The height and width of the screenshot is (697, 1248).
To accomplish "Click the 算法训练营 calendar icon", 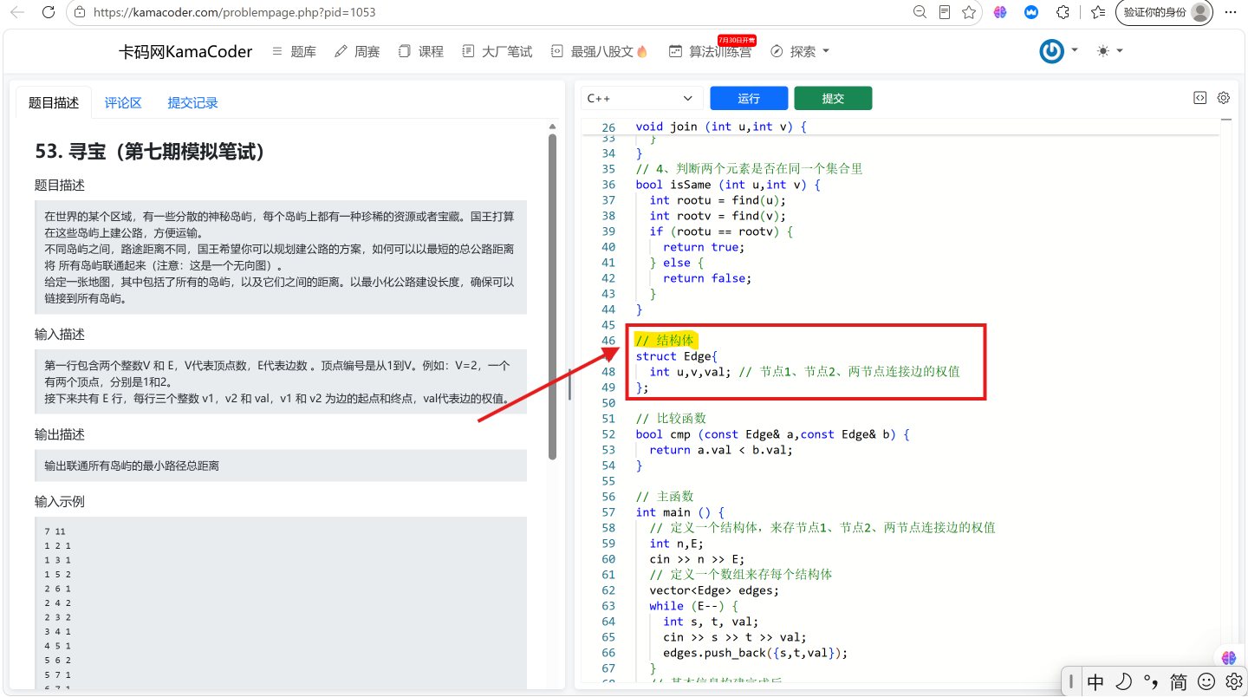I will pyautogui.click(x=675, y=51).
